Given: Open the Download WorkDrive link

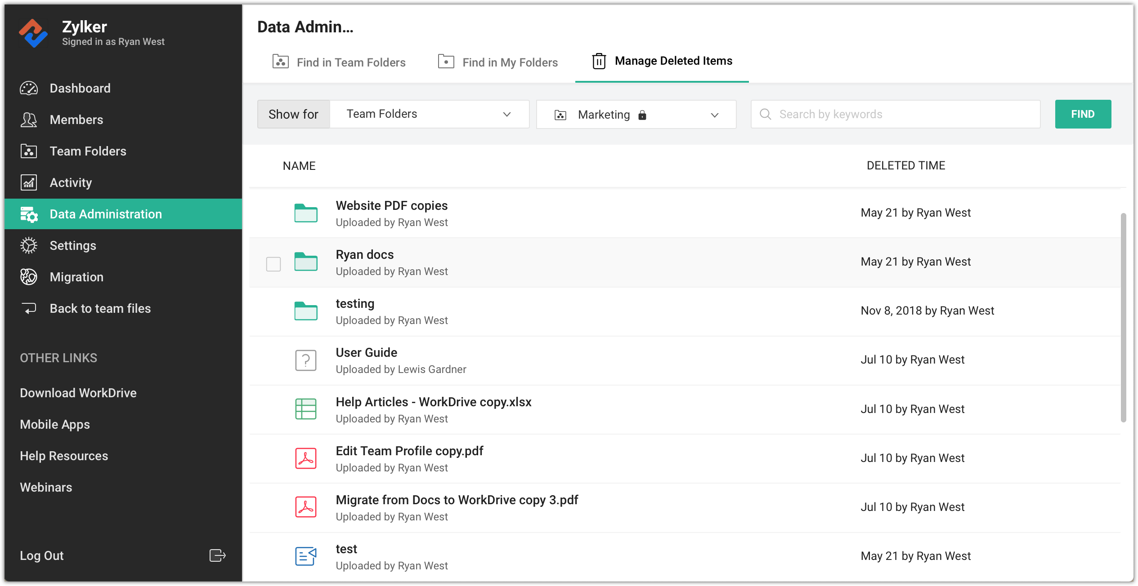Looking at the screenshot, I should tap(78, 393).
